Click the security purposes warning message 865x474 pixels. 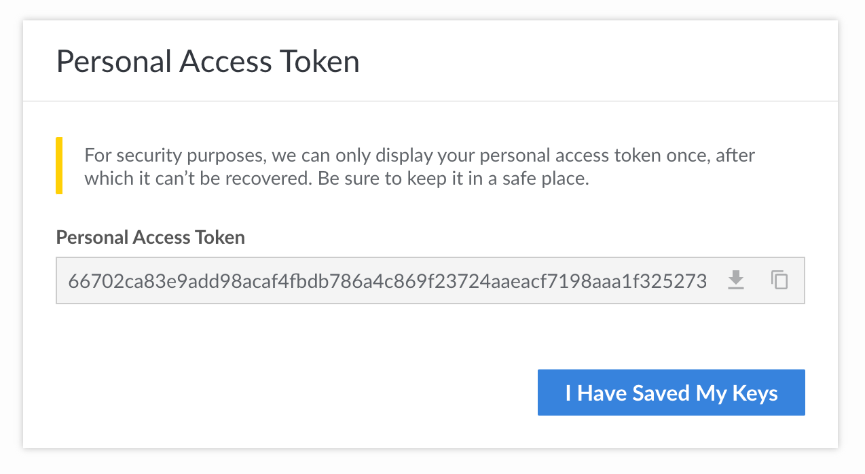point(418,166)
